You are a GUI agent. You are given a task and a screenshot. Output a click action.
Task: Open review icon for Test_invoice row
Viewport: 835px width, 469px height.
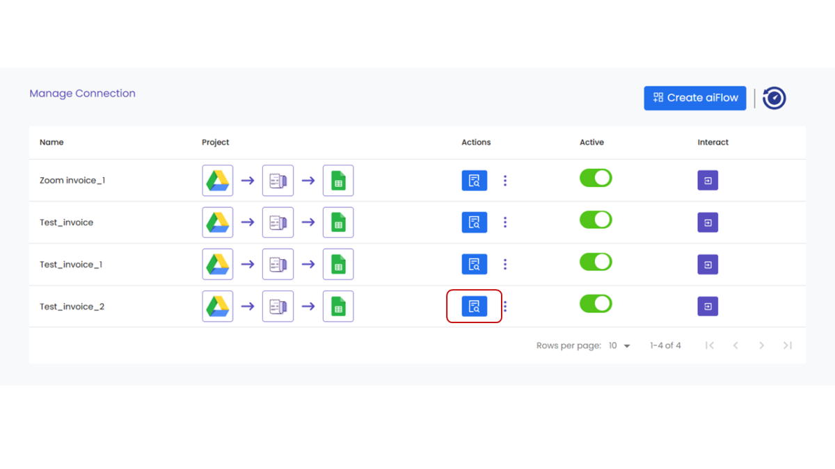pos(475,222)
